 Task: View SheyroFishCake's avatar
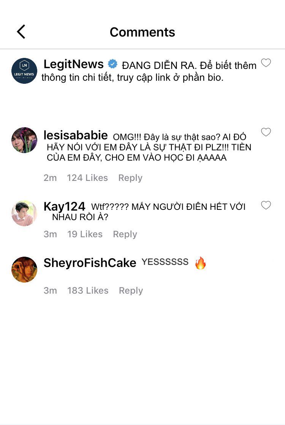click(24, 270)
